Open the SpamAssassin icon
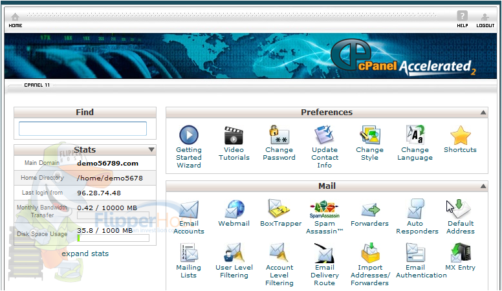The image size is (502, 291). (324, 210)
